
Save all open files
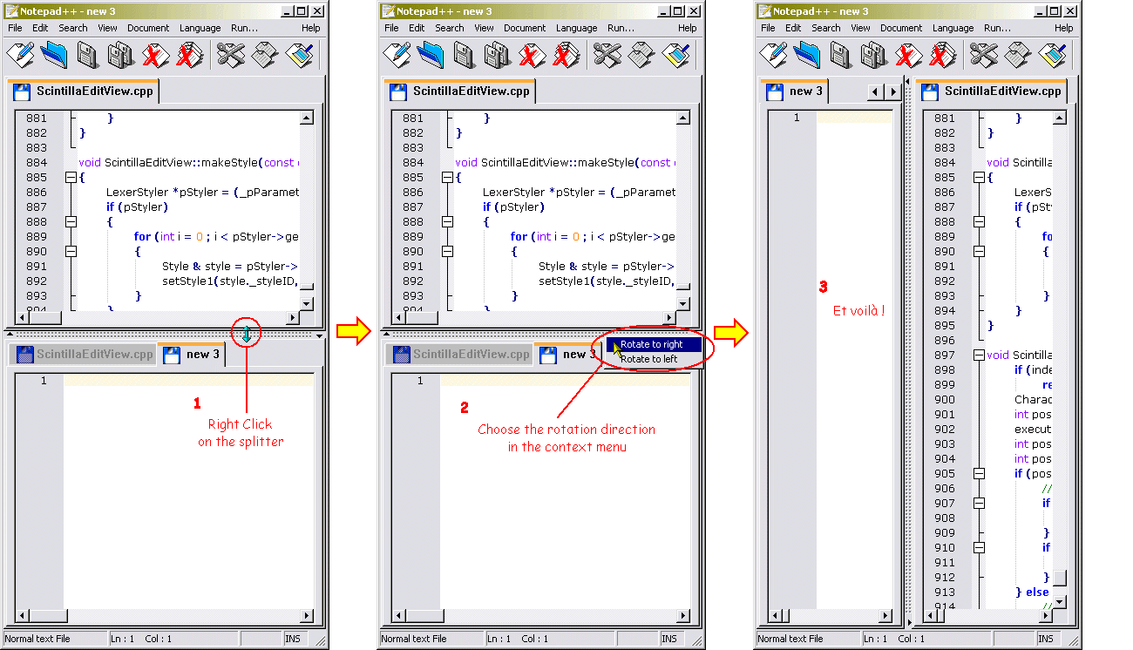[x=121, y=54]
